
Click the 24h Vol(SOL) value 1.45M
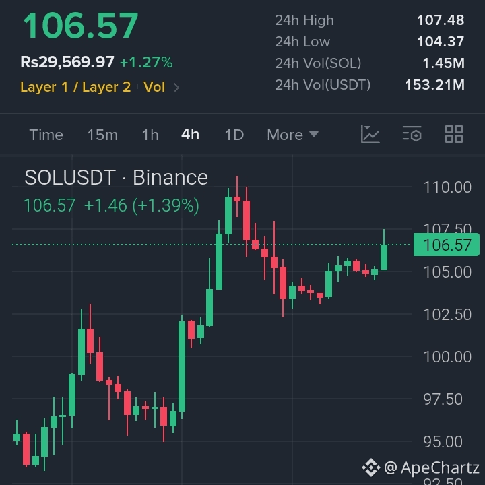[443, 63]
